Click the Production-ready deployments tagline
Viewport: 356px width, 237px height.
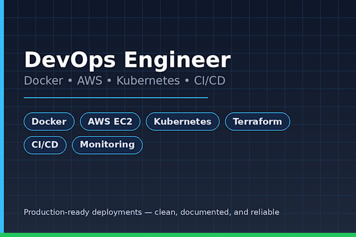[151, 212]
